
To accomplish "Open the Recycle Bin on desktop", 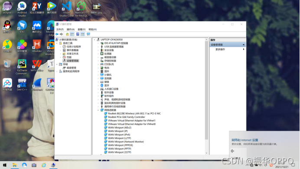I will [7, 66].
